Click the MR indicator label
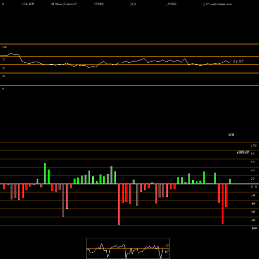Screen dimensions: 259x259 point(231,135)
